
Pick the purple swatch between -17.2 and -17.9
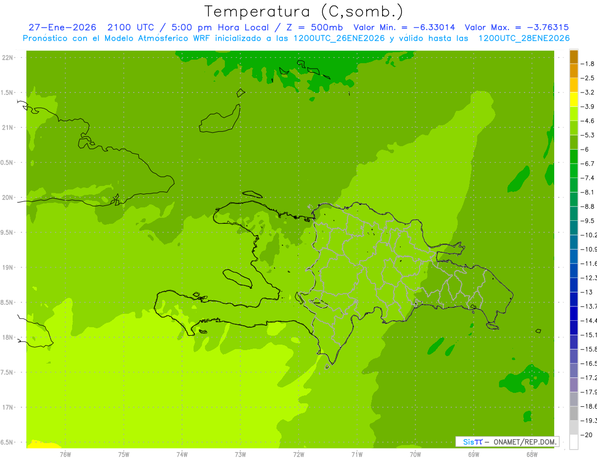[x=574, y=385]
